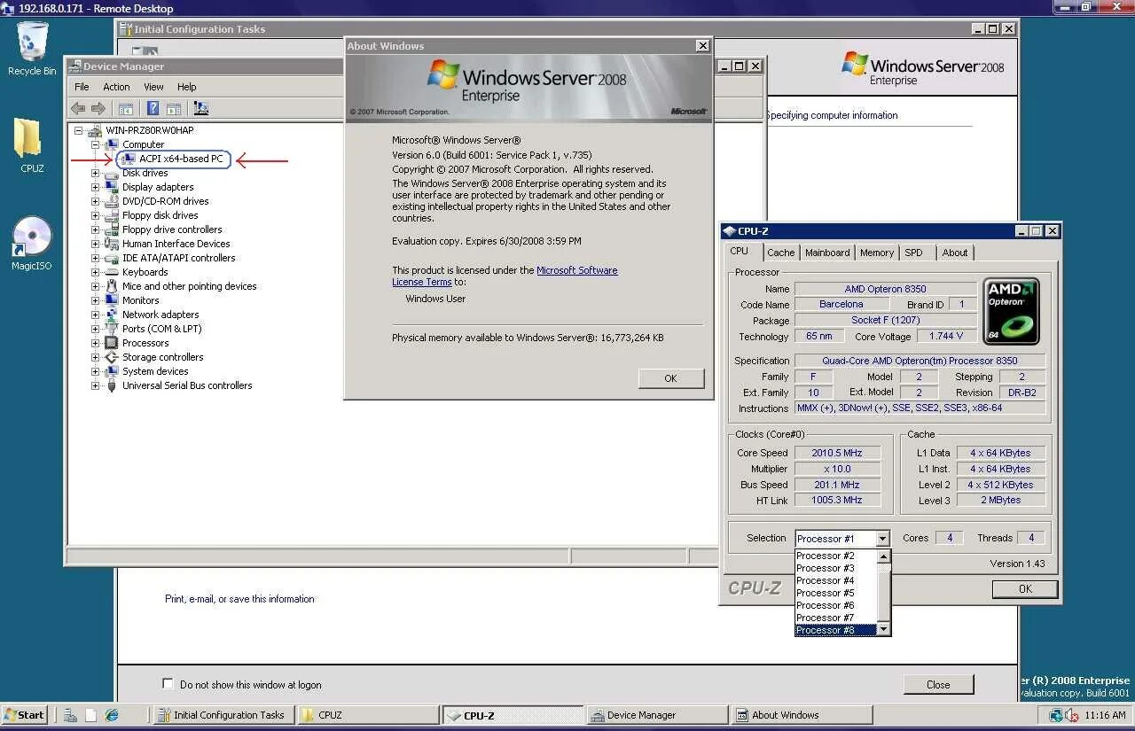This screenshot has width=1135, height=731.
Task: Click Scan for hardware changes icon
Action: pos(201,108)
